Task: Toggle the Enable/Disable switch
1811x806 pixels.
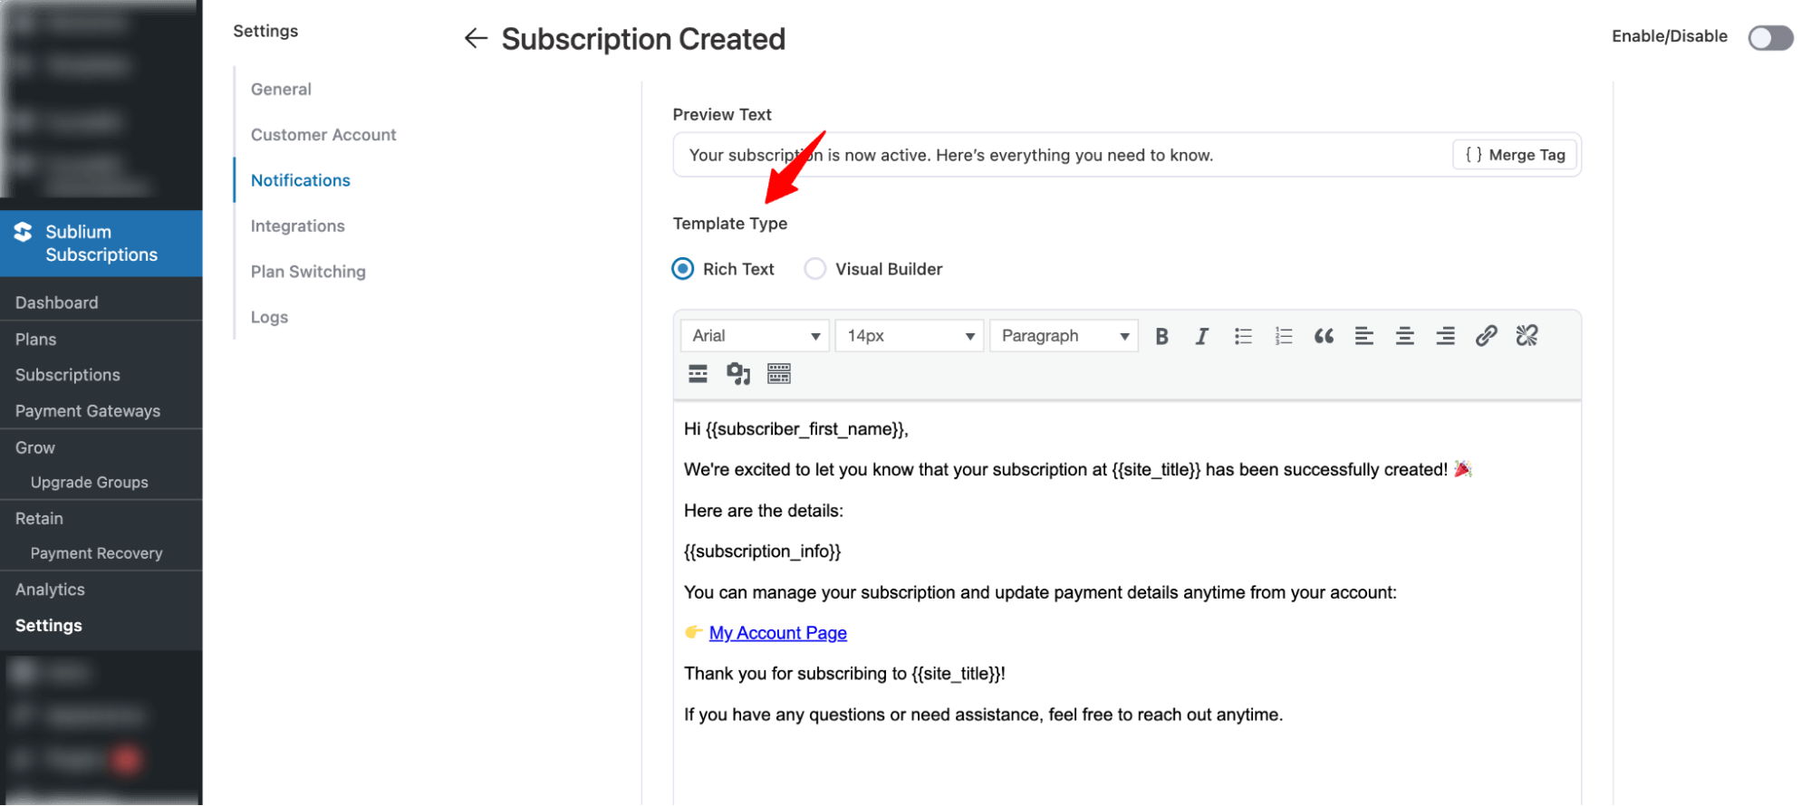Action: 1770,37
